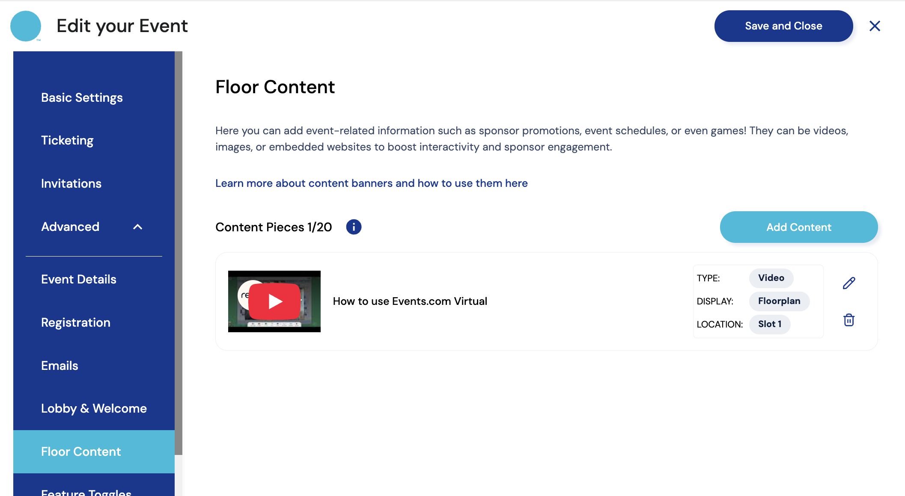Open Lobby & Welcome settings
905x496 pixels.
click(x=94, y=409)
